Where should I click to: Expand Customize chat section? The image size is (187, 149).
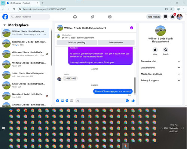click(x=160, y=61)
